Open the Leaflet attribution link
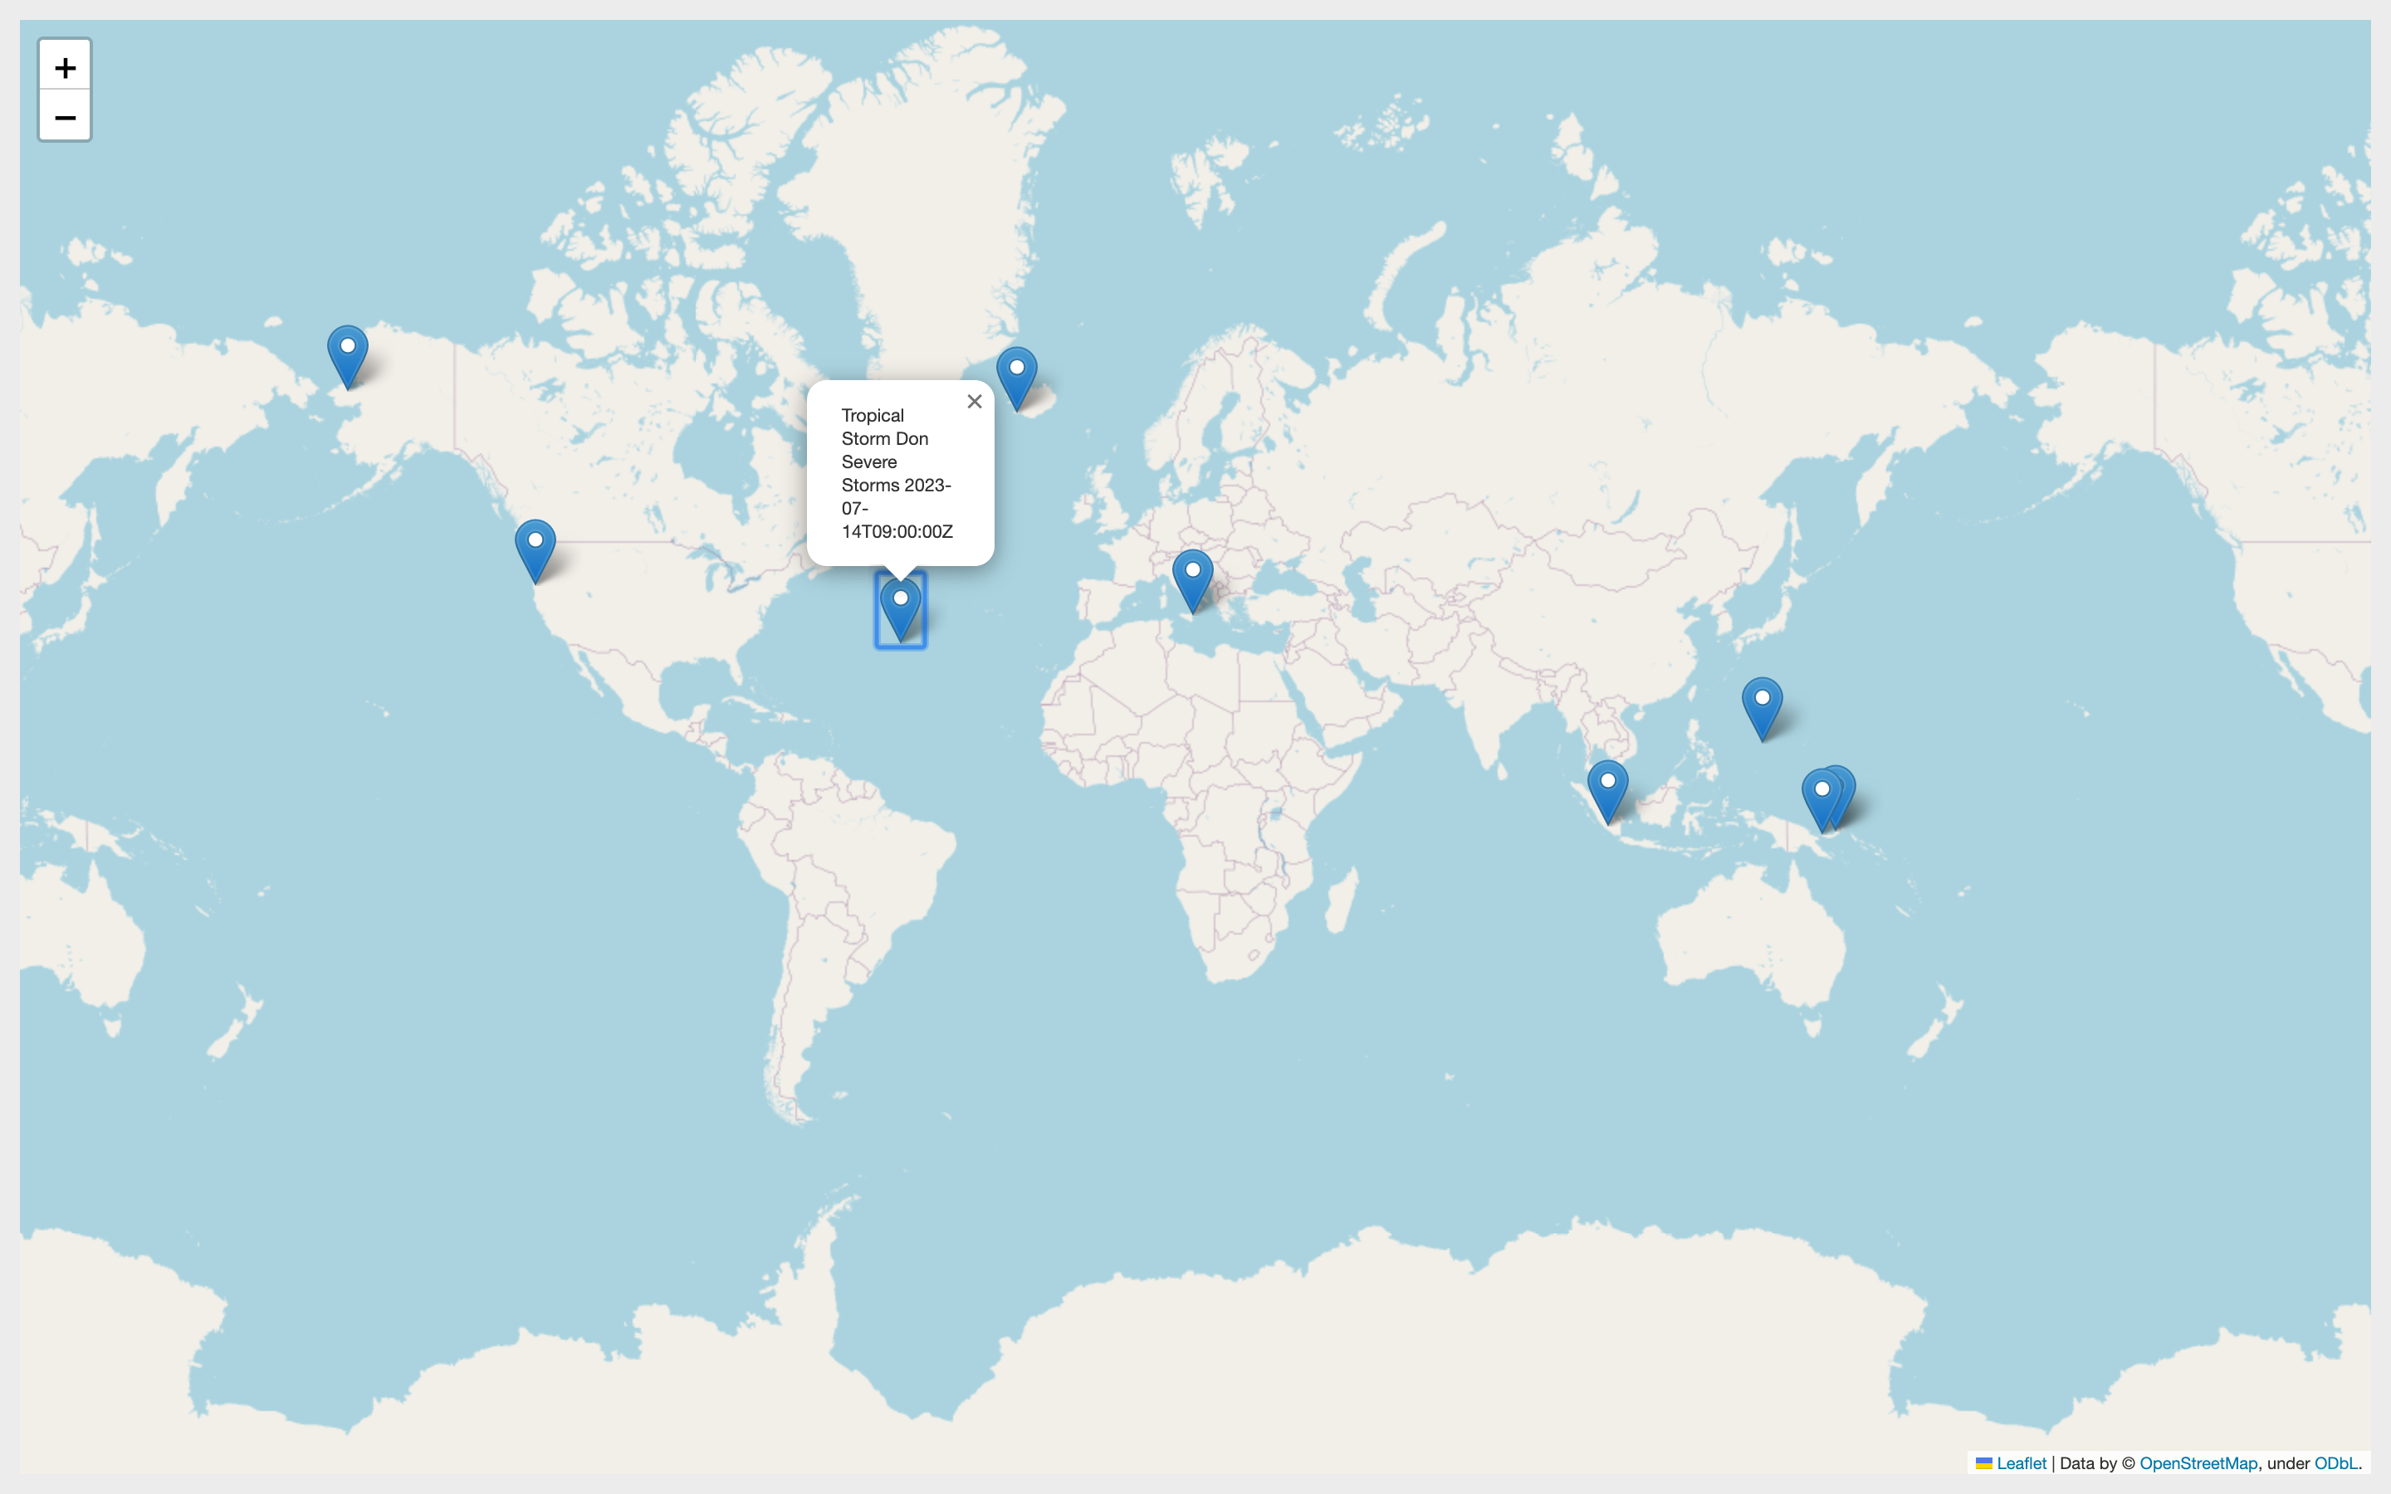This screenshot has width=2391, height=1494. pyautogui.click(x=2021, y=1463)
